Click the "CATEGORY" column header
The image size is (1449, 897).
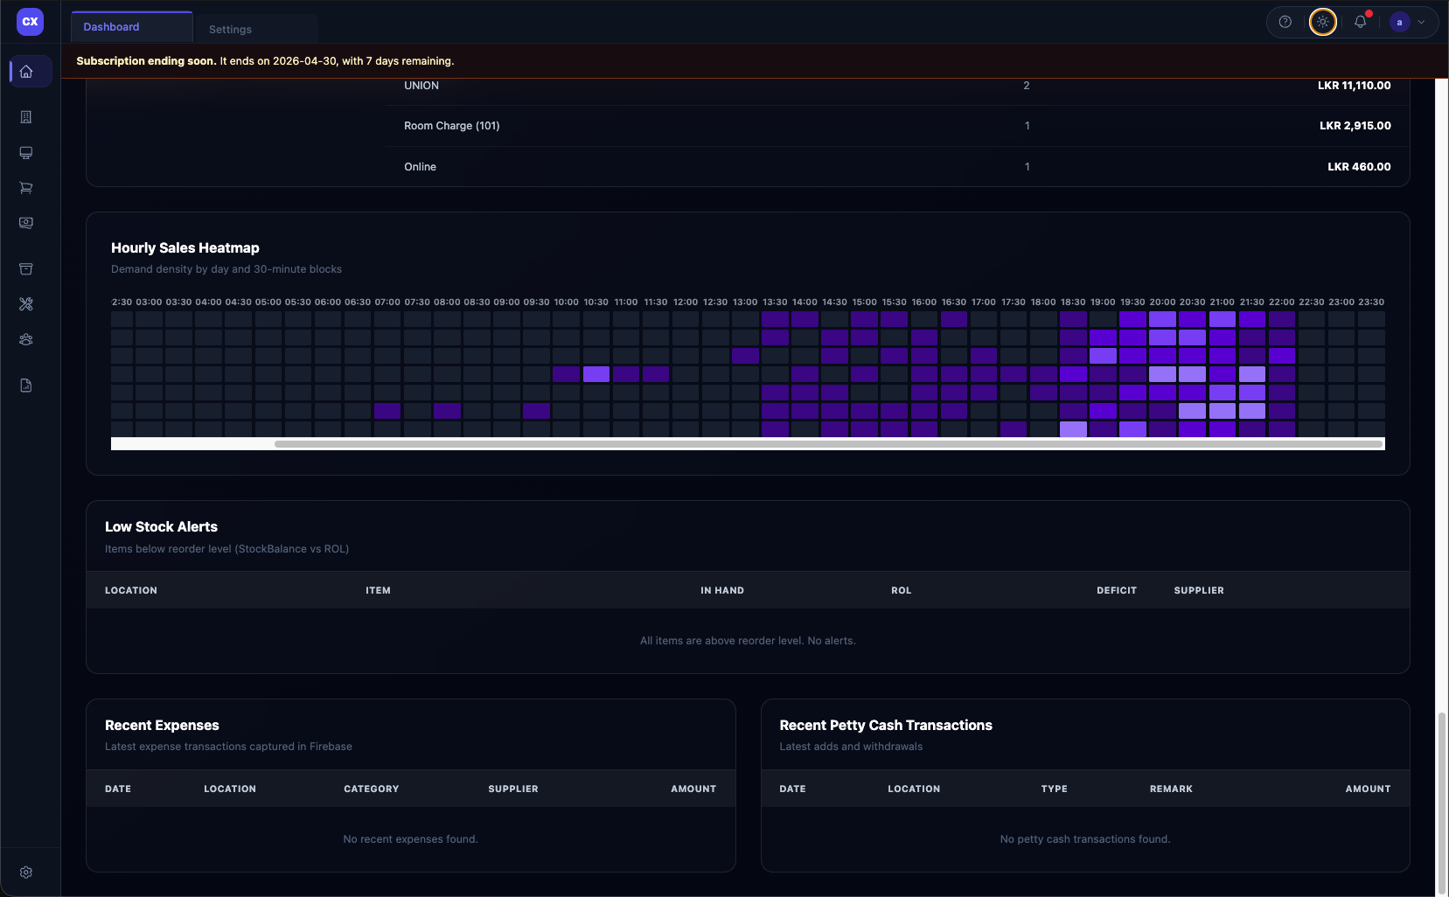point(371,789)
